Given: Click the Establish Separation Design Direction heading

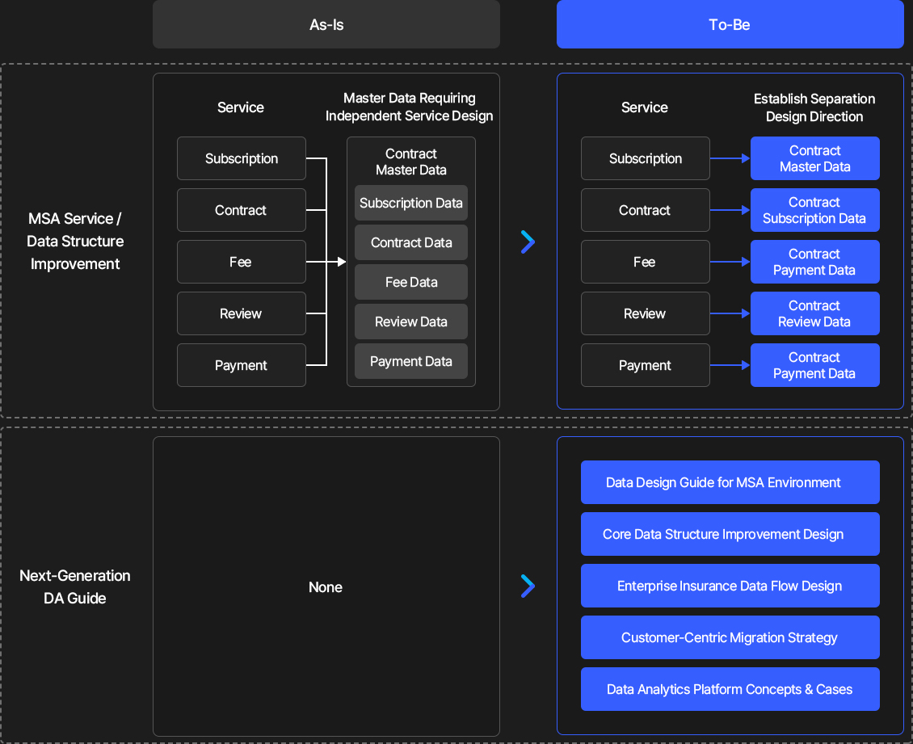Looking at the screenshot, I should pyautogui.click(x=814, y=107).
